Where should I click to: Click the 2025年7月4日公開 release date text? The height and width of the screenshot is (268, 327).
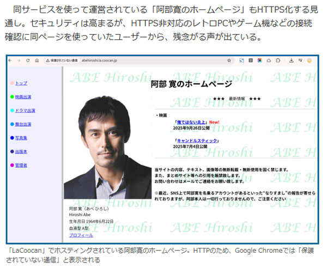[190, 147]
